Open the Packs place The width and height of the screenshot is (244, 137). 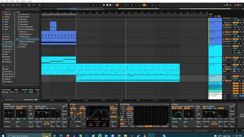(6, 69)
